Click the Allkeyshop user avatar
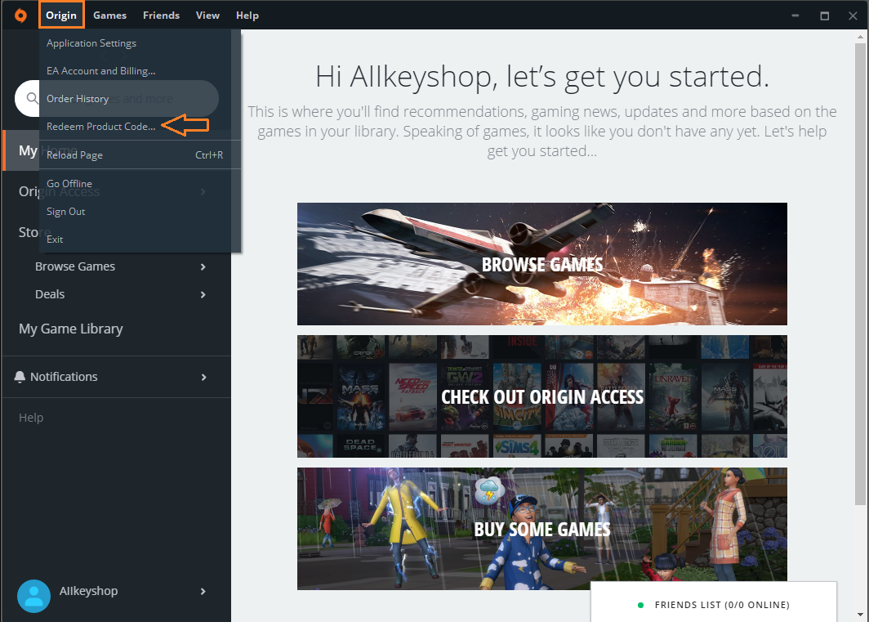 (x=33, y=596)
